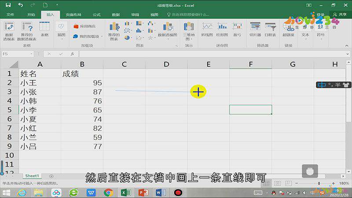Click Recommended Charts (推荐的图表)

click(114, 31)
